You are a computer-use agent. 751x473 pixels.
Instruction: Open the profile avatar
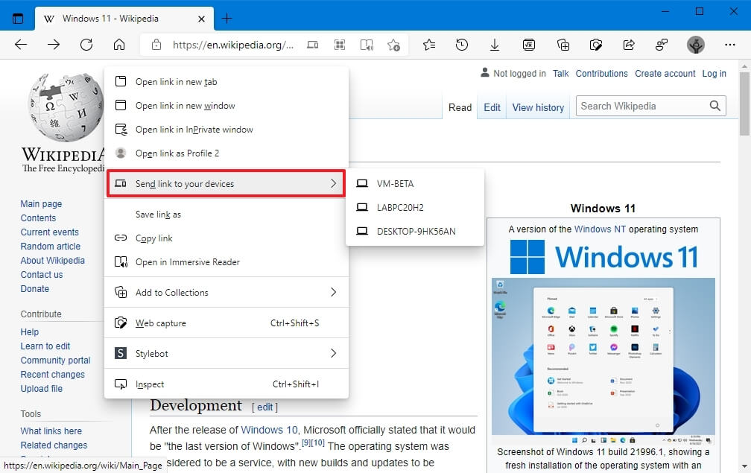tap(695, 45)
